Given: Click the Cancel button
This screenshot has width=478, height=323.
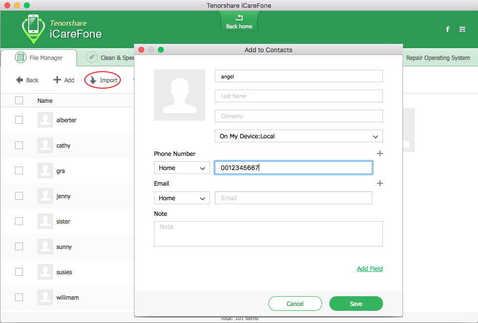Looking at the screenshot, I should (295, 304).
